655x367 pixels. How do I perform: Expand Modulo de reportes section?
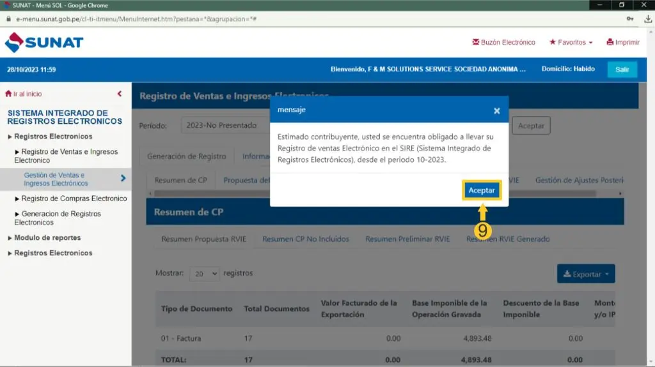(47, 238)
